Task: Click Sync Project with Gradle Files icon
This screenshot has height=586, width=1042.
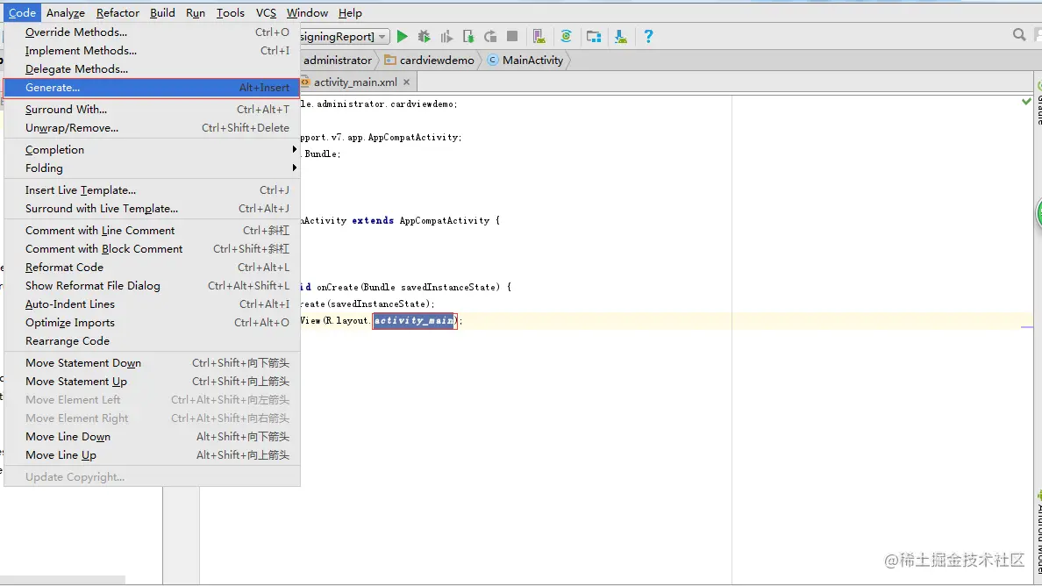Action: click(x=567, y=37)
